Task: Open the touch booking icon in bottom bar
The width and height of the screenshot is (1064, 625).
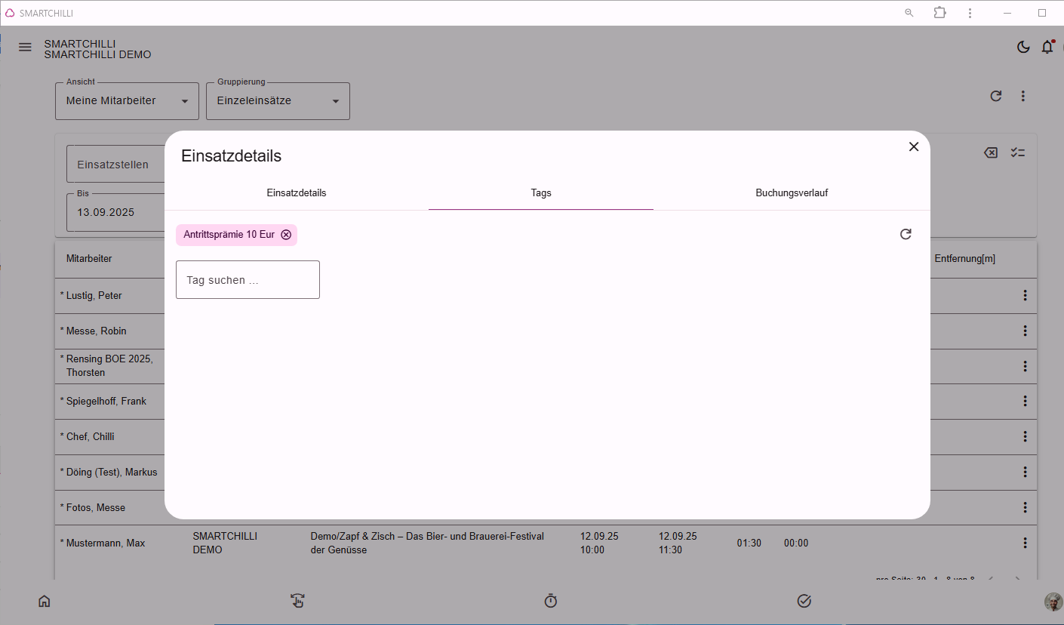Action: point(298,601)
